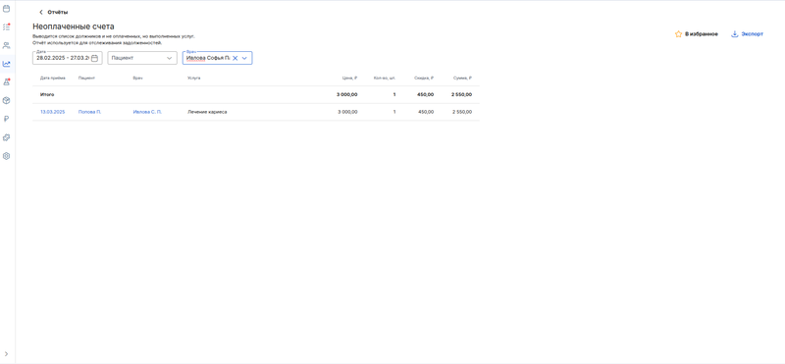Open patient Попова П.

click(x=89, y=112)
